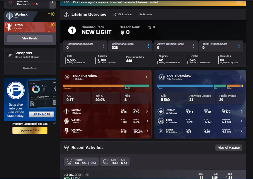This screenshot has width=253, height=179.
Task: Click the Gambit mode icon
Action: (66, 121)
